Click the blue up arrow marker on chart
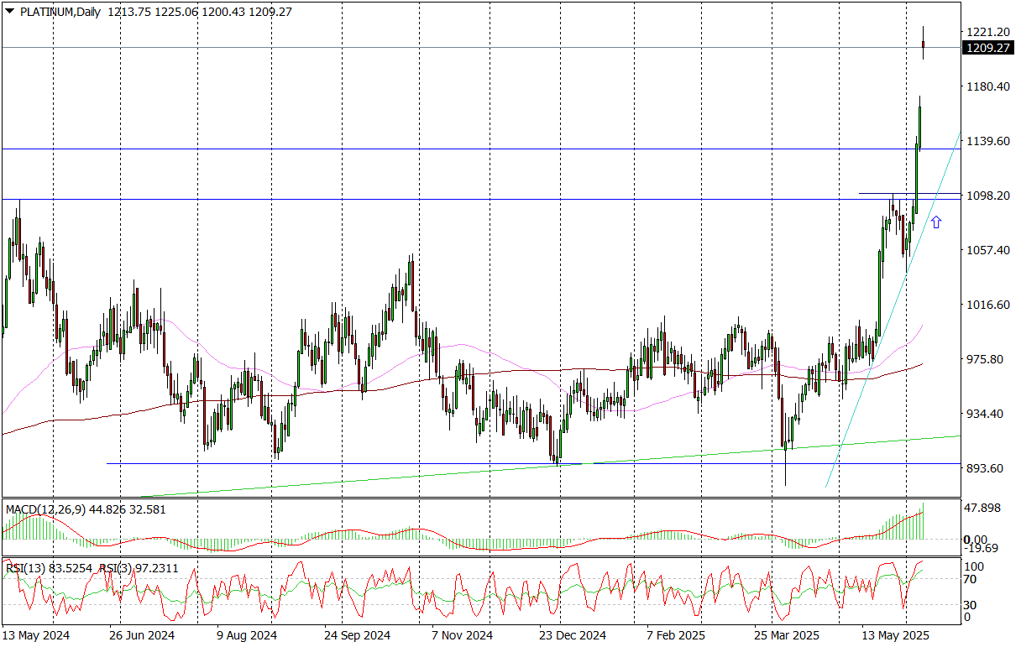This screenshot has height=647, width=1021. point(936,222)
